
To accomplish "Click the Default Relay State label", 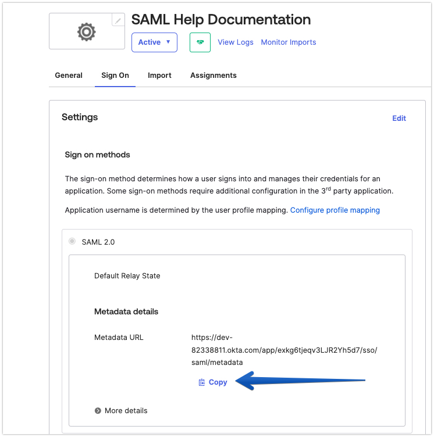I will click(x=127, y=275).
